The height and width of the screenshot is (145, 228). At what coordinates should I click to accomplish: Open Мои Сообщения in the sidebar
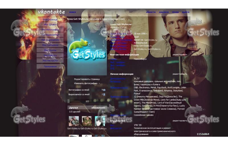pyautogui.click(x=50, y=45)
